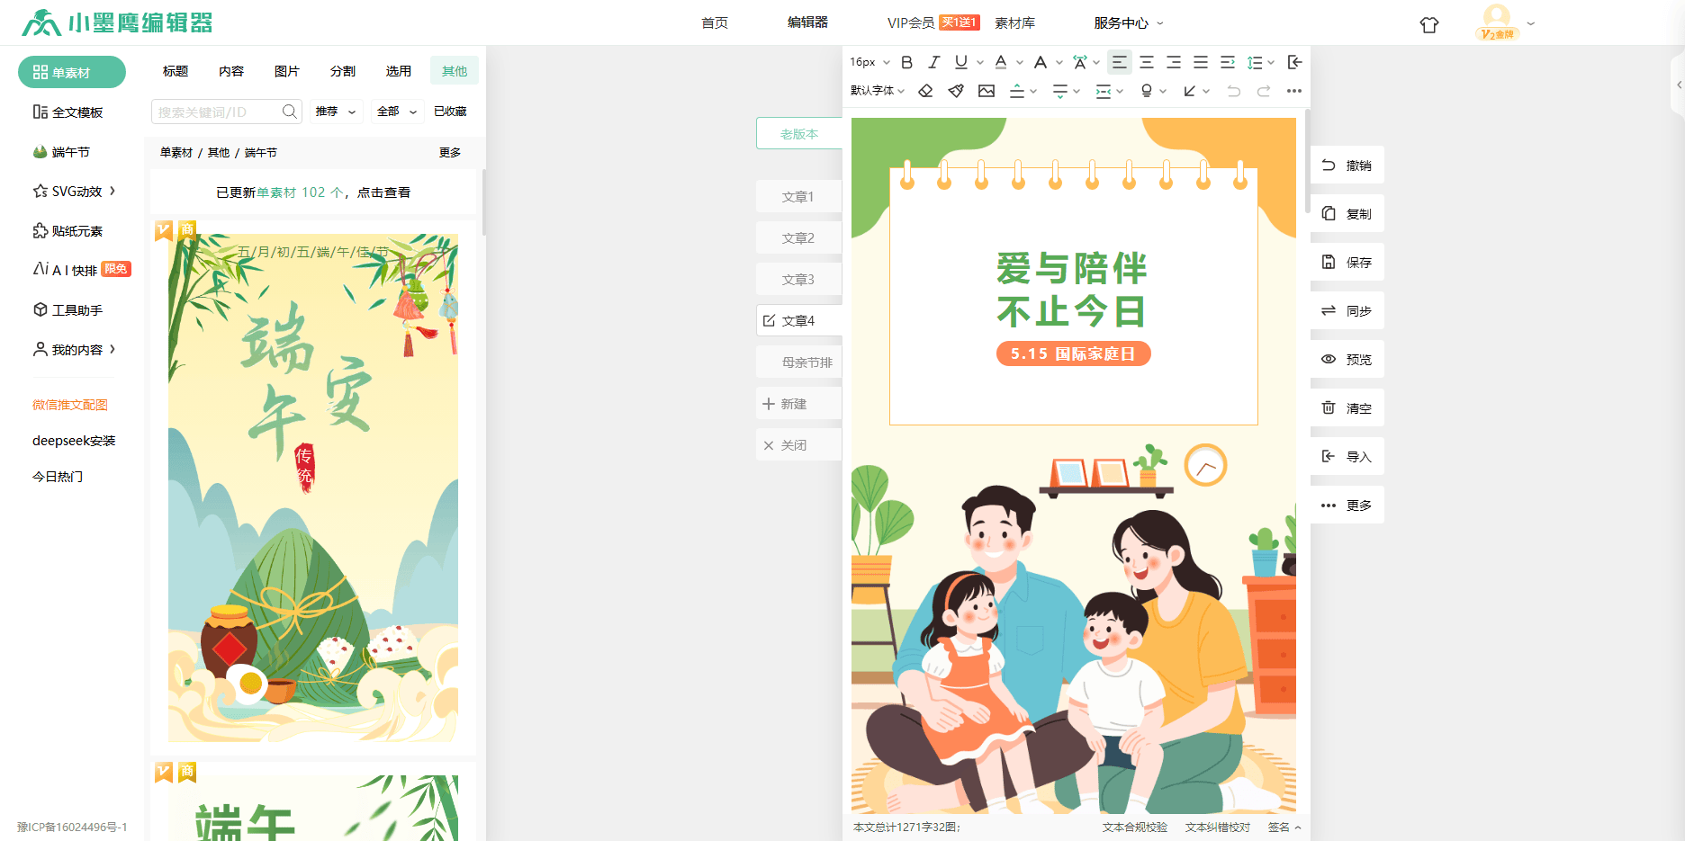This screenshot has width=1685, height=841.
Task: Click the save icon on the right panel
Action: 1329,263
